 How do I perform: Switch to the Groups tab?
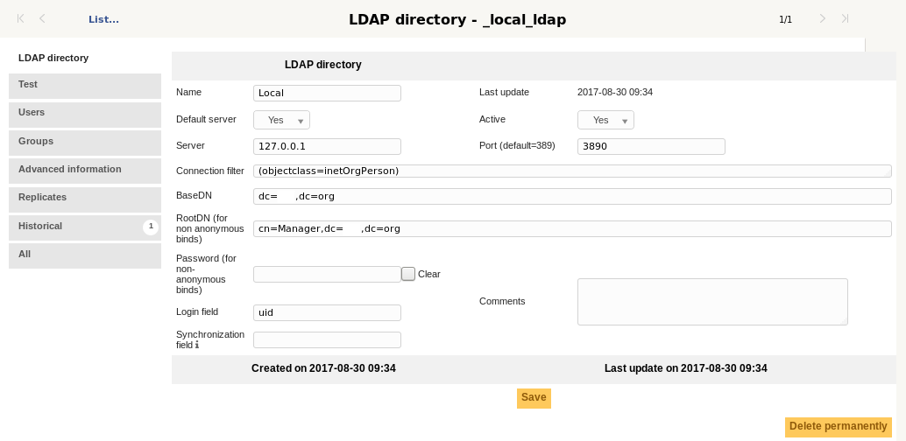pos(85,143)
